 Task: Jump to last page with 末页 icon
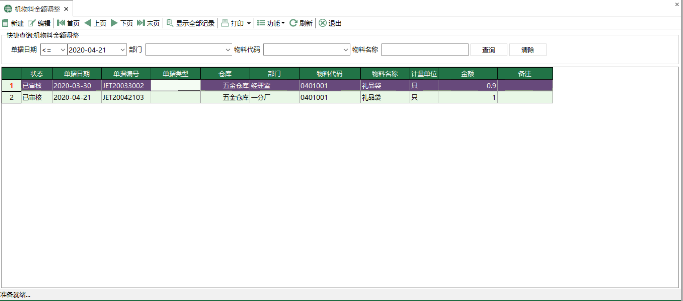(x=141, y=23)
